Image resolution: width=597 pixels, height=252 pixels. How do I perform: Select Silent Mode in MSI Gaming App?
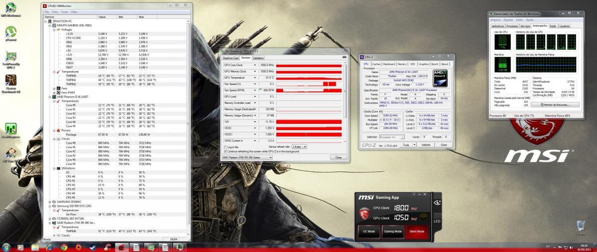pyautogui.click(x=416, y=231)
